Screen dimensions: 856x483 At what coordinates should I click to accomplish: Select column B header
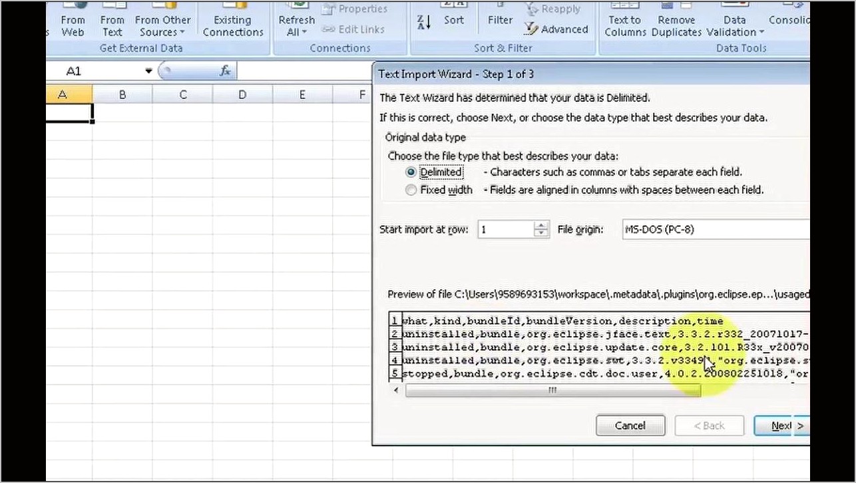coord(122,95)
